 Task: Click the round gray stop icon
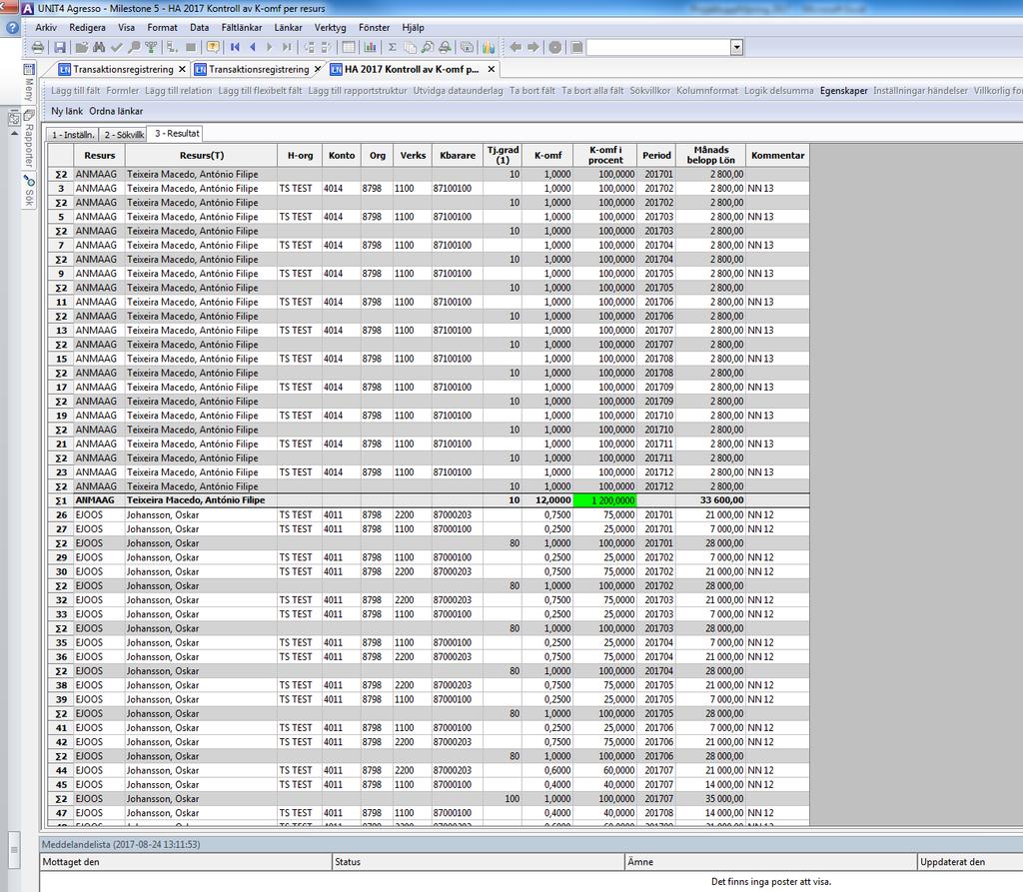[x=555, y=47]
